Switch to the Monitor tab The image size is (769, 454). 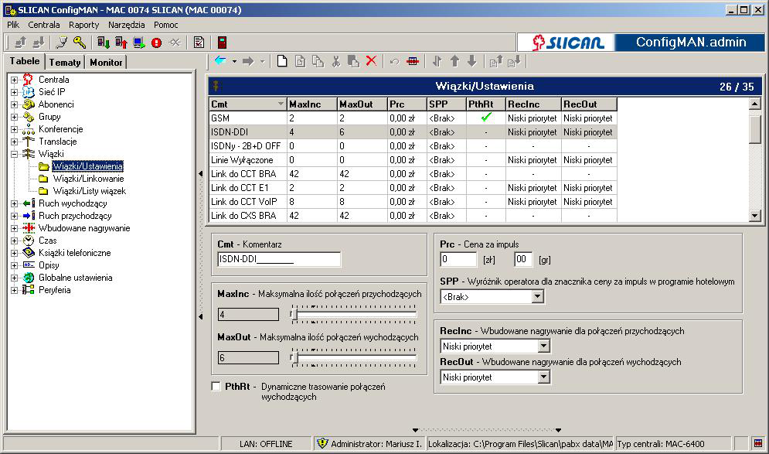(106, 63)
